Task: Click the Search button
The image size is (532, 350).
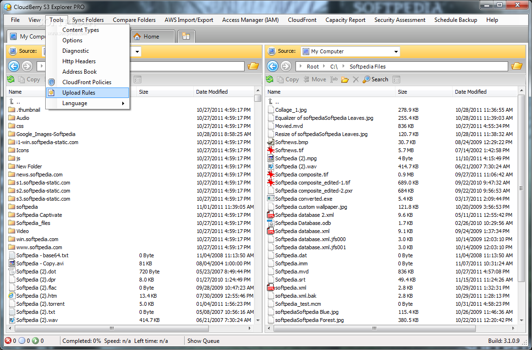Action: [375, 79]
